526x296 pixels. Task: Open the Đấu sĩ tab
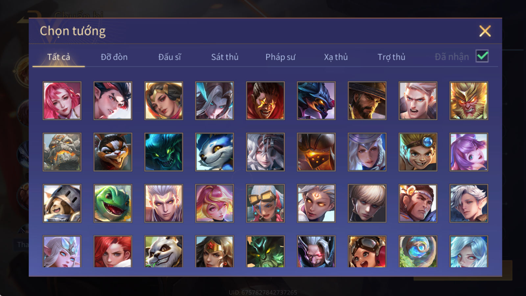(169, 57)
